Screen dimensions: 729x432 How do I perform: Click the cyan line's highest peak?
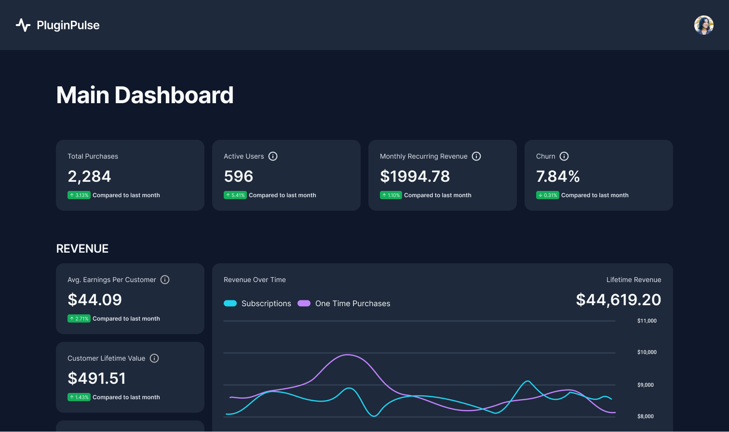(x=528, y=381)
